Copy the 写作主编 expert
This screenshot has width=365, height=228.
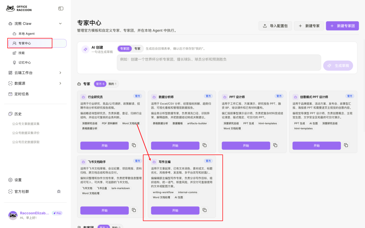pyautogui.click(x=204, y=210)
